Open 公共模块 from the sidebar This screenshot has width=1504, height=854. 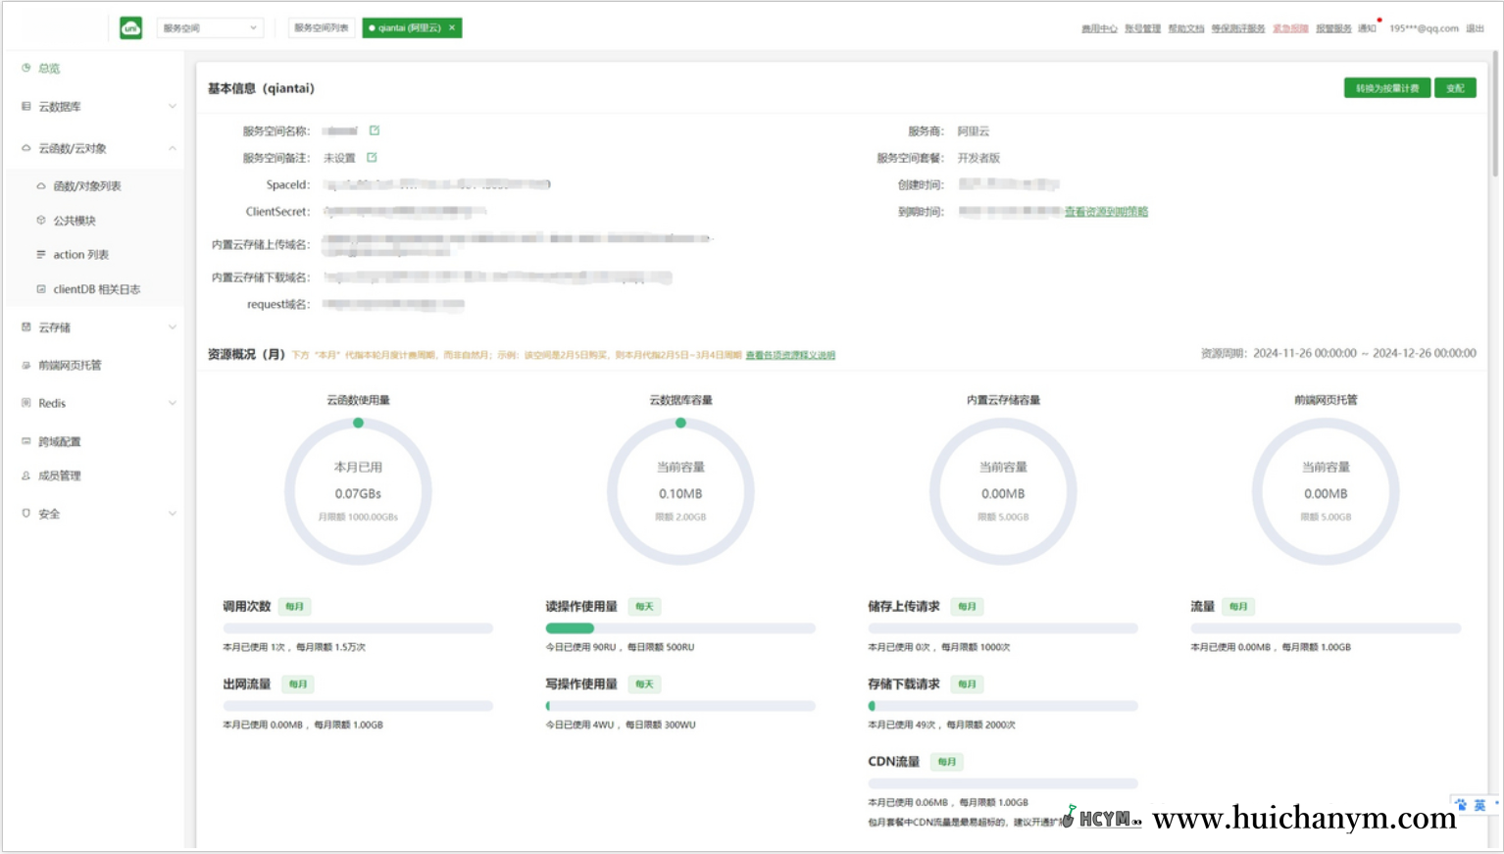pyautogui.click(x=75, y=220)
